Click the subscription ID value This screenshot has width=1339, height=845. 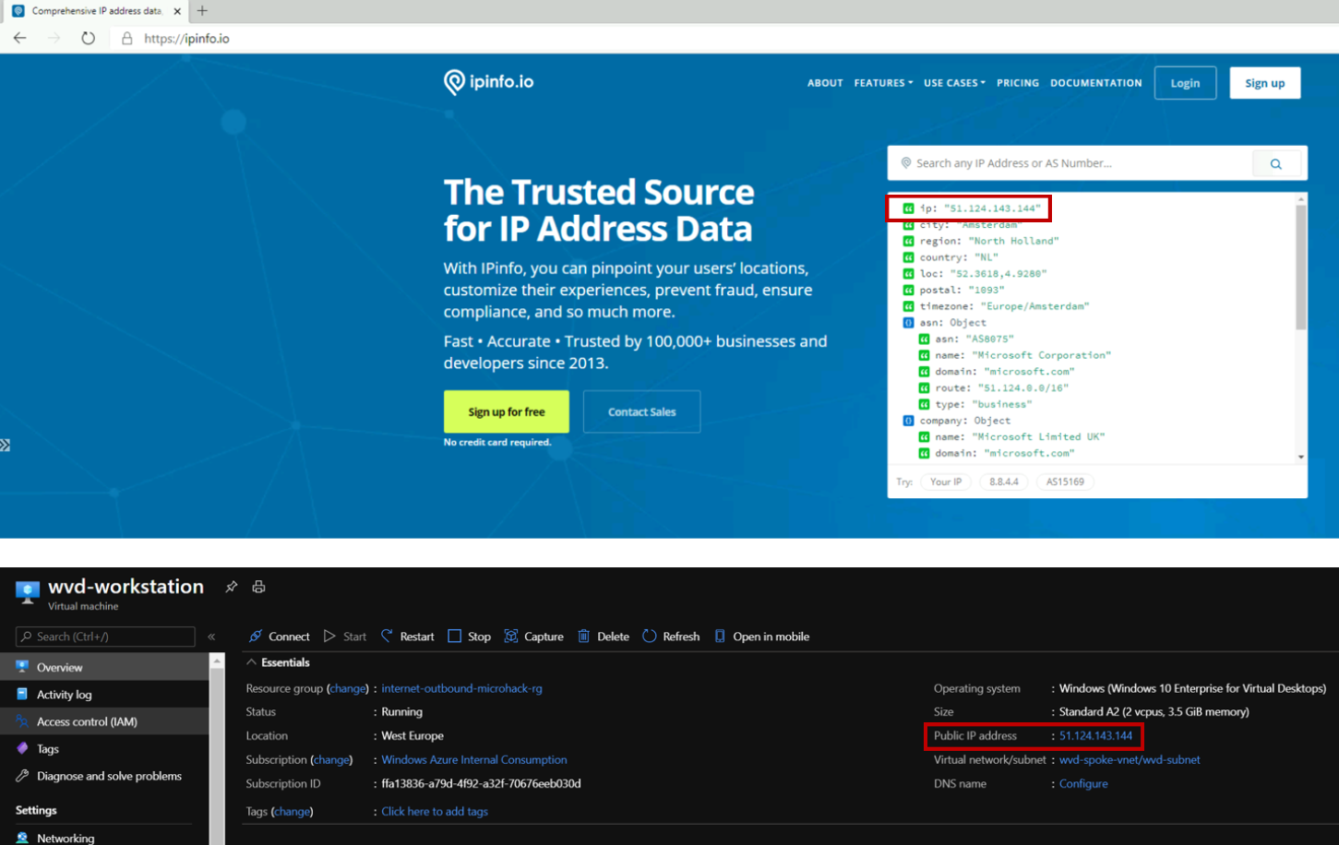coord(481,784)
